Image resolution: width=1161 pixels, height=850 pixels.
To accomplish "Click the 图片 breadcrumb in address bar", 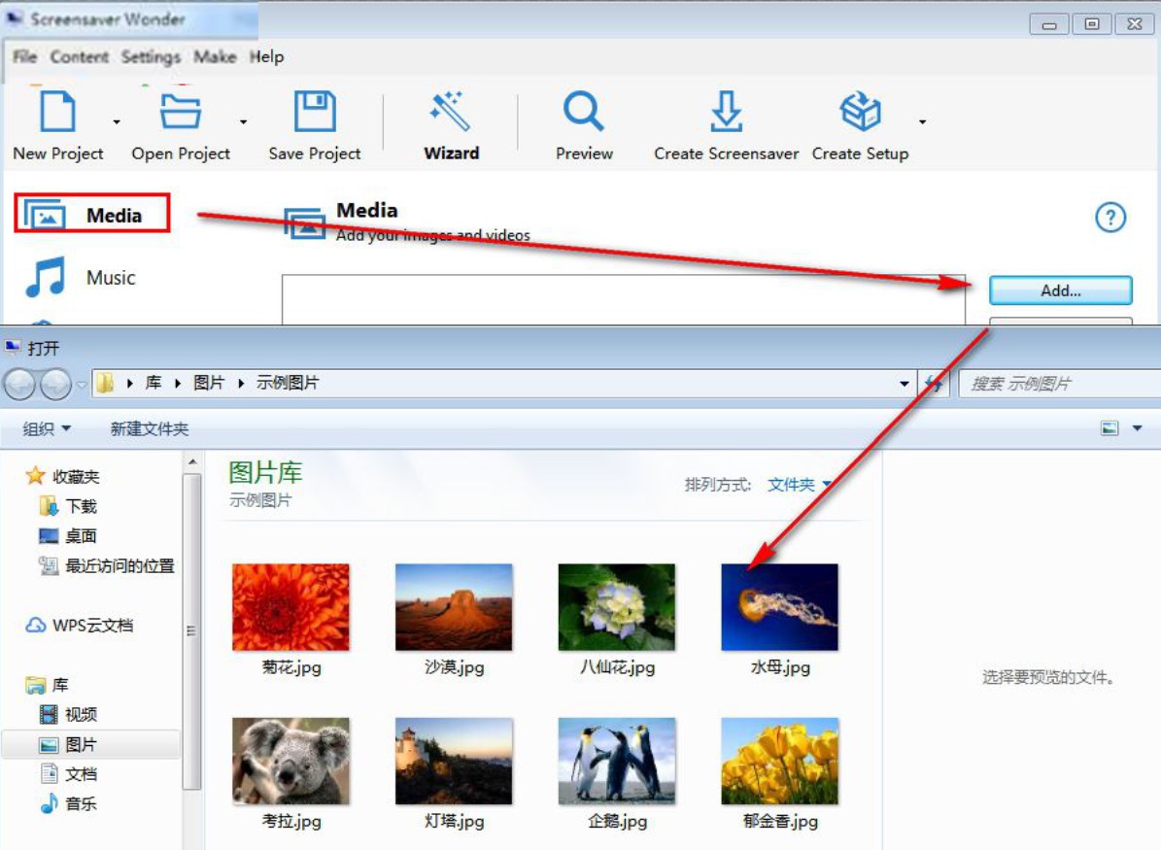I will [x=209, y=383].
